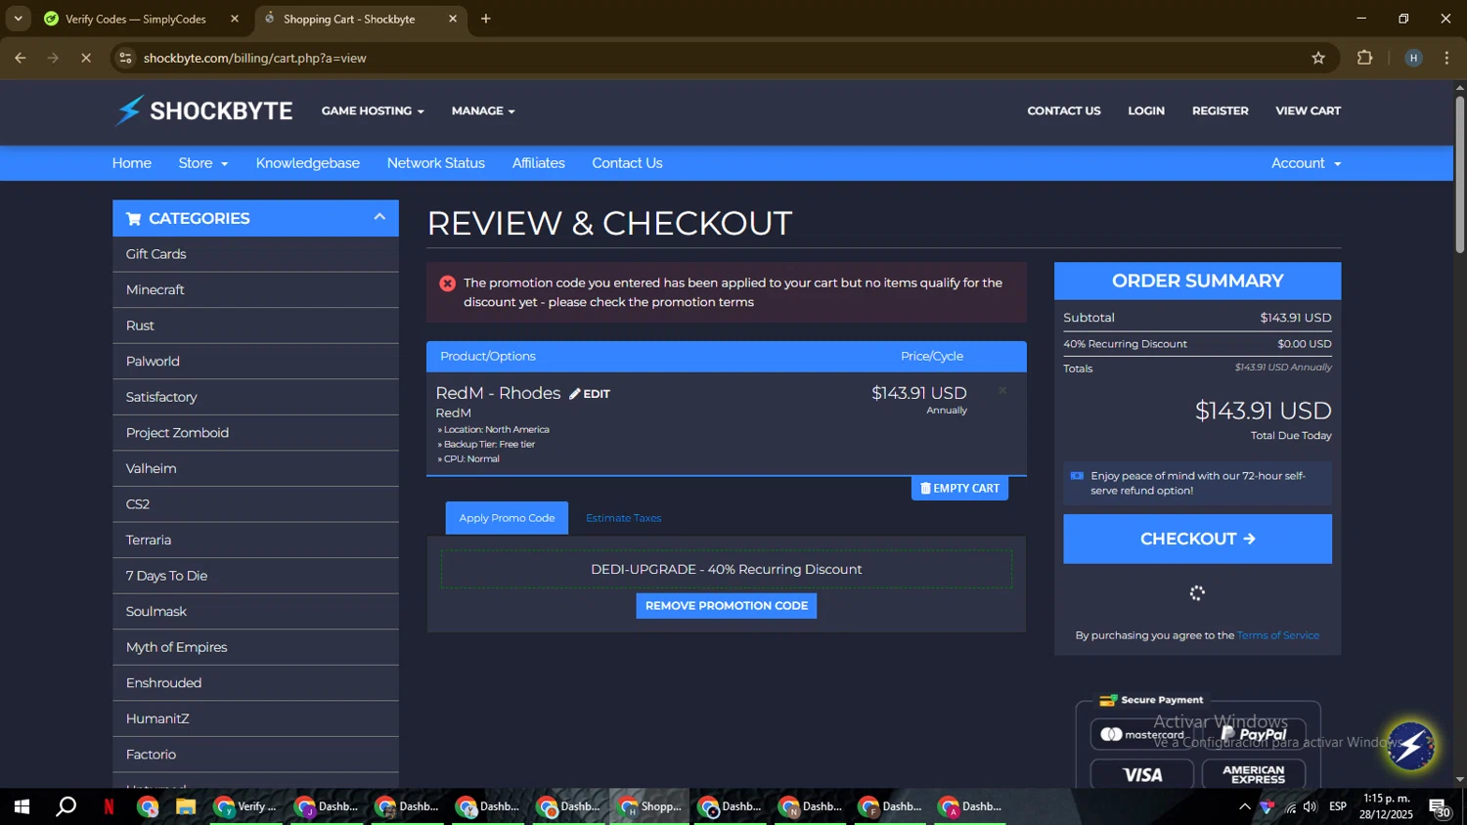Go to Home in navigation bar
The image size is (1467, 825).
tap(132, 163)
